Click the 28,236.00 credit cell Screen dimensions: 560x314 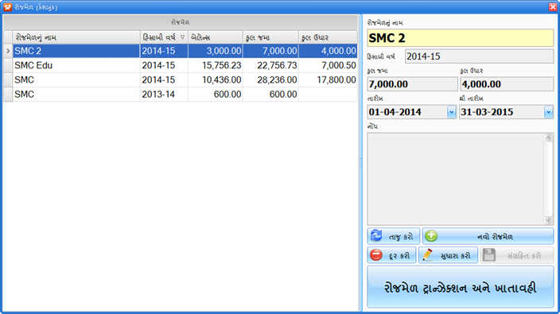coord(270,80)
